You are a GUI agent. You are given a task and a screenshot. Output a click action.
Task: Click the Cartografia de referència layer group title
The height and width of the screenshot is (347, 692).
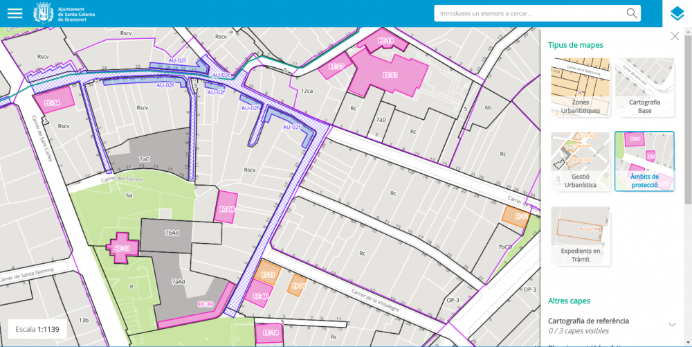588,321
